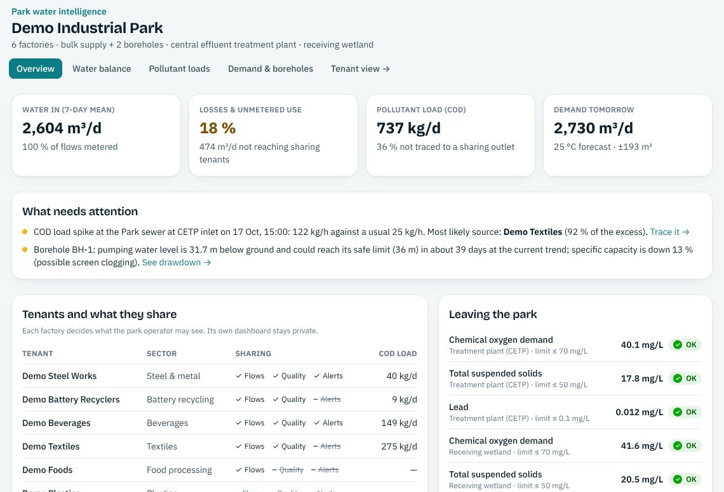Click the orange bullet beside the COD load spike alert
Image resolution: width=724 pixels, height=492 pixels.
pos(25,232)
